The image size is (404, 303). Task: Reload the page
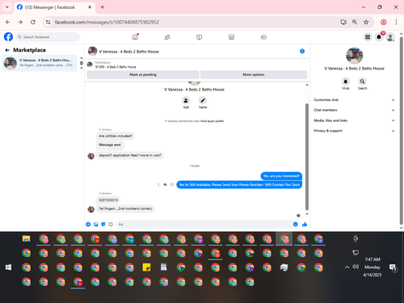coord(33,22)
